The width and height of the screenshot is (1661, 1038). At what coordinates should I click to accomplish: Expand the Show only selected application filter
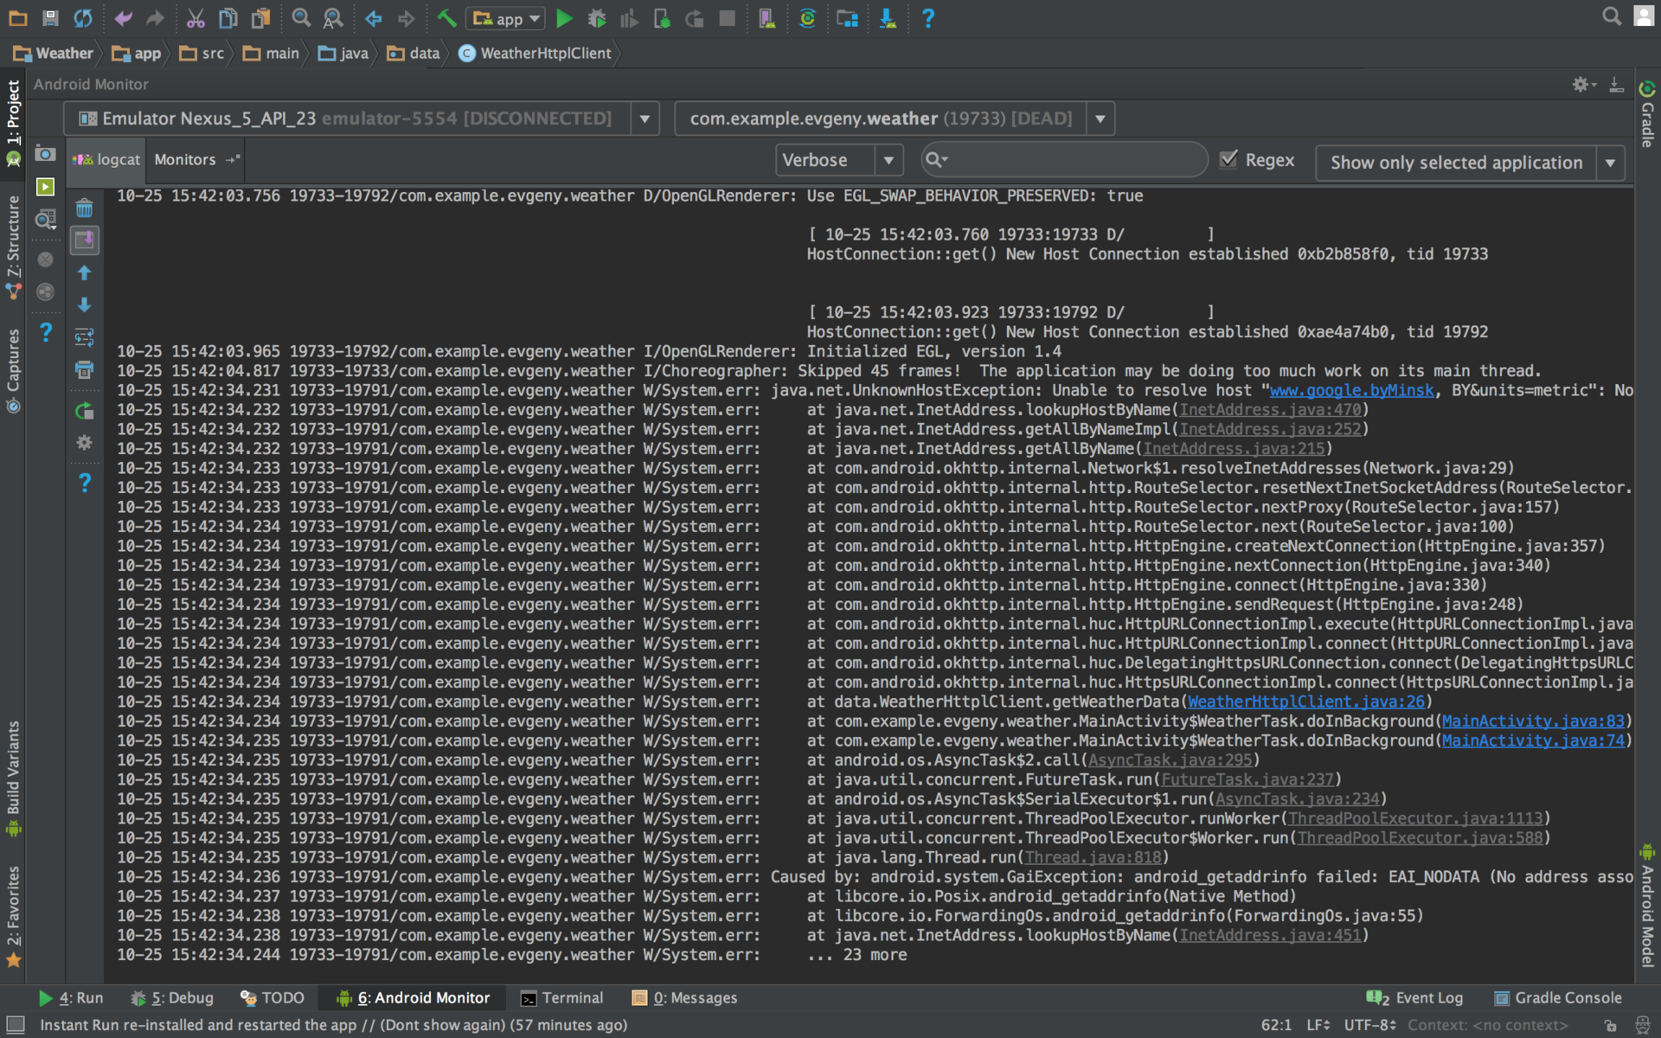[x=1611, y=163]
